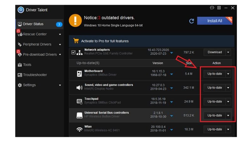
Task: Click Up-to-date button for Touchpad
Action: click(x=215, y=102)
